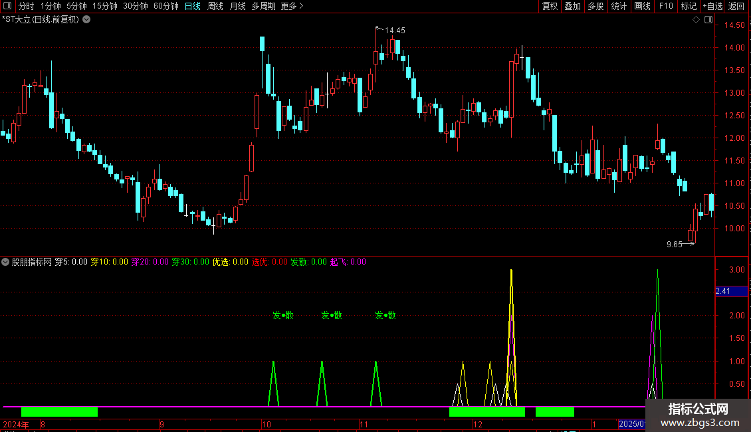Open 多周期 multi-period view

pyautogui.click(x=263, y=6)
